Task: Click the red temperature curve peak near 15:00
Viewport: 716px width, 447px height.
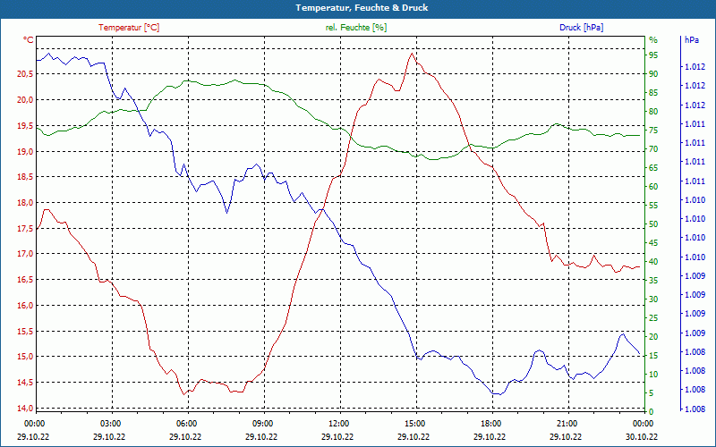Action: (x=412, y=54)
